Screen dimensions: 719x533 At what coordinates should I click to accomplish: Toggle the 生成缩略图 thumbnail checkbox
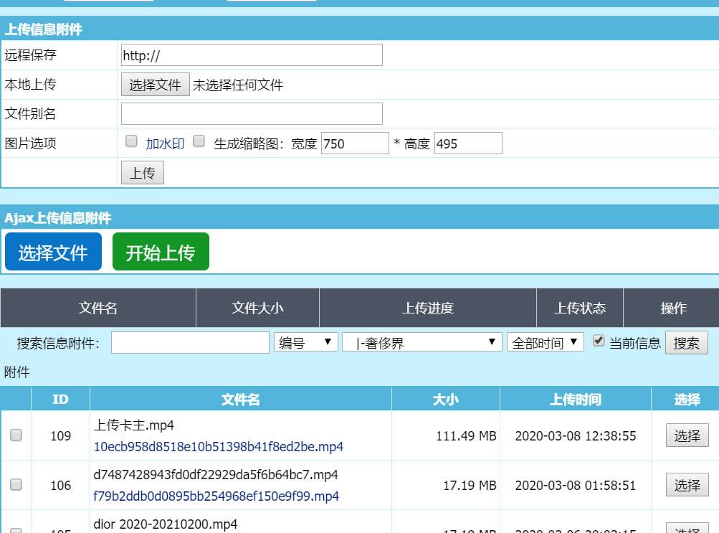point(199,141)
